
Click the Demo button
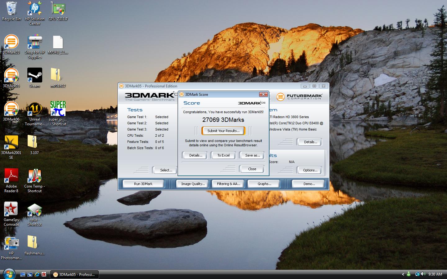(309, 184)
